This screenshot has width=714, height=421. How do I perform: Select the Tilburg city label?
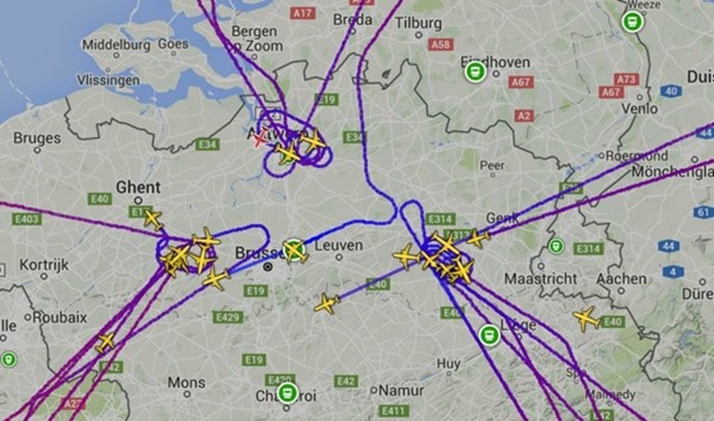418,23
